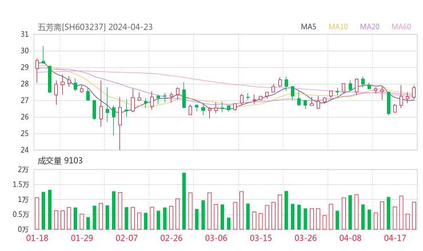Viewport: 423px width, 251px height.
Task: Click the 04-08 date axis label
Action: pyautogui.click(x=350, y=238)
